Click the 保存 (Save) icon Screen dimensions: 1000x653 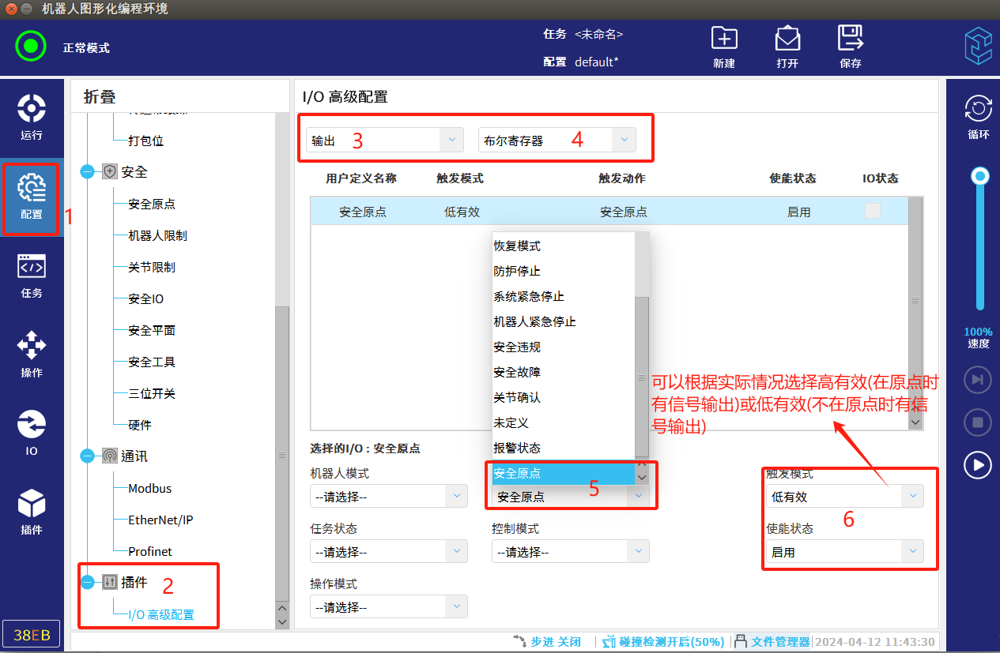tap(850, 47)
